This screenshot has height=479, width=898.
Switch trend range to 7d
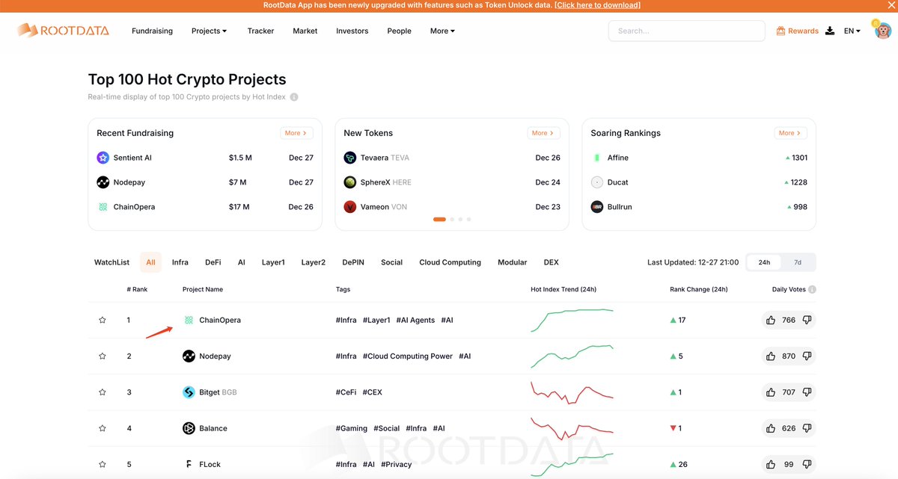[x=798, y=262]
